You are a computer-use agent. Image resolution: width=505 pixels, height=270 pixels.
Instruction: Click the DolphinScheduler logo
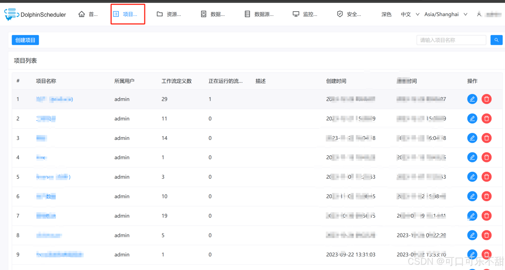point(35,14)
